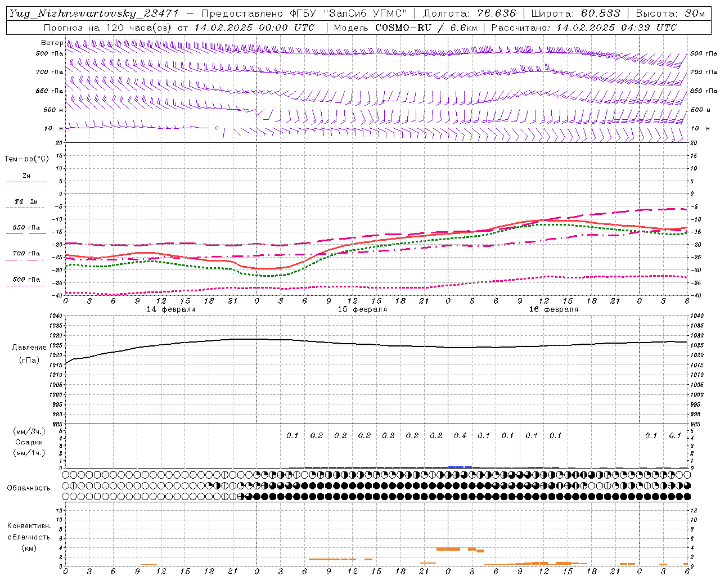Click the (гПа) unit label under Давление
The width and height of the screenshot is (720, 576).
coord(29,361)
